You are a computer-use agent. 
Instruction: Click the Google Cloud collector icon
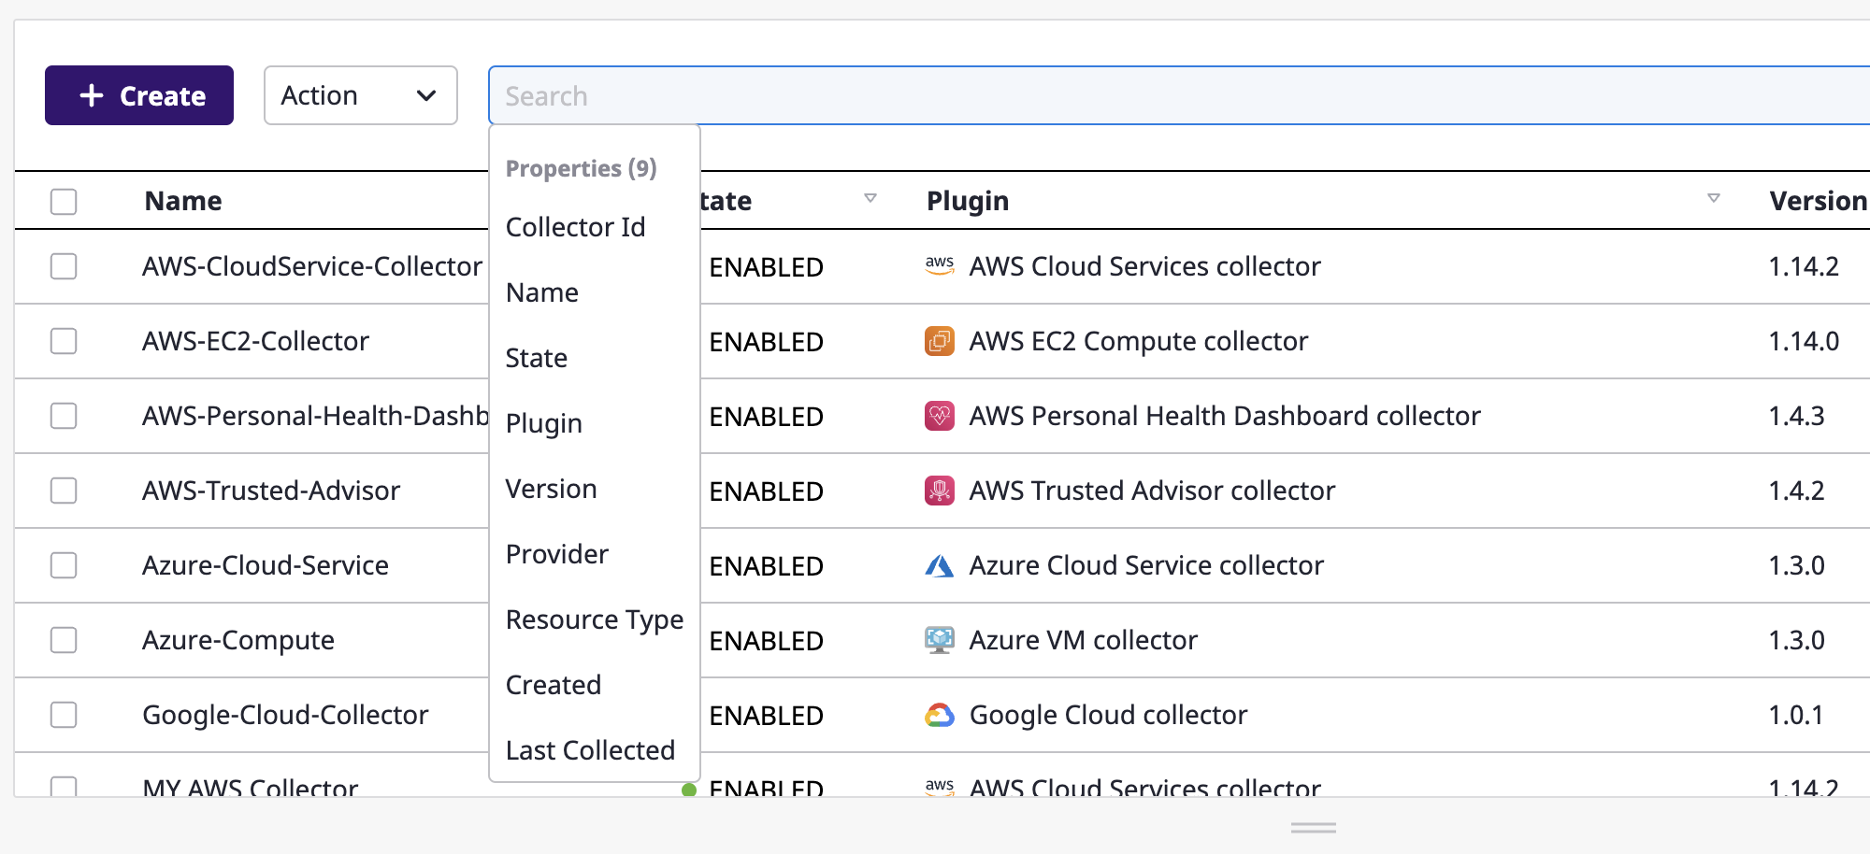[940, 715]
